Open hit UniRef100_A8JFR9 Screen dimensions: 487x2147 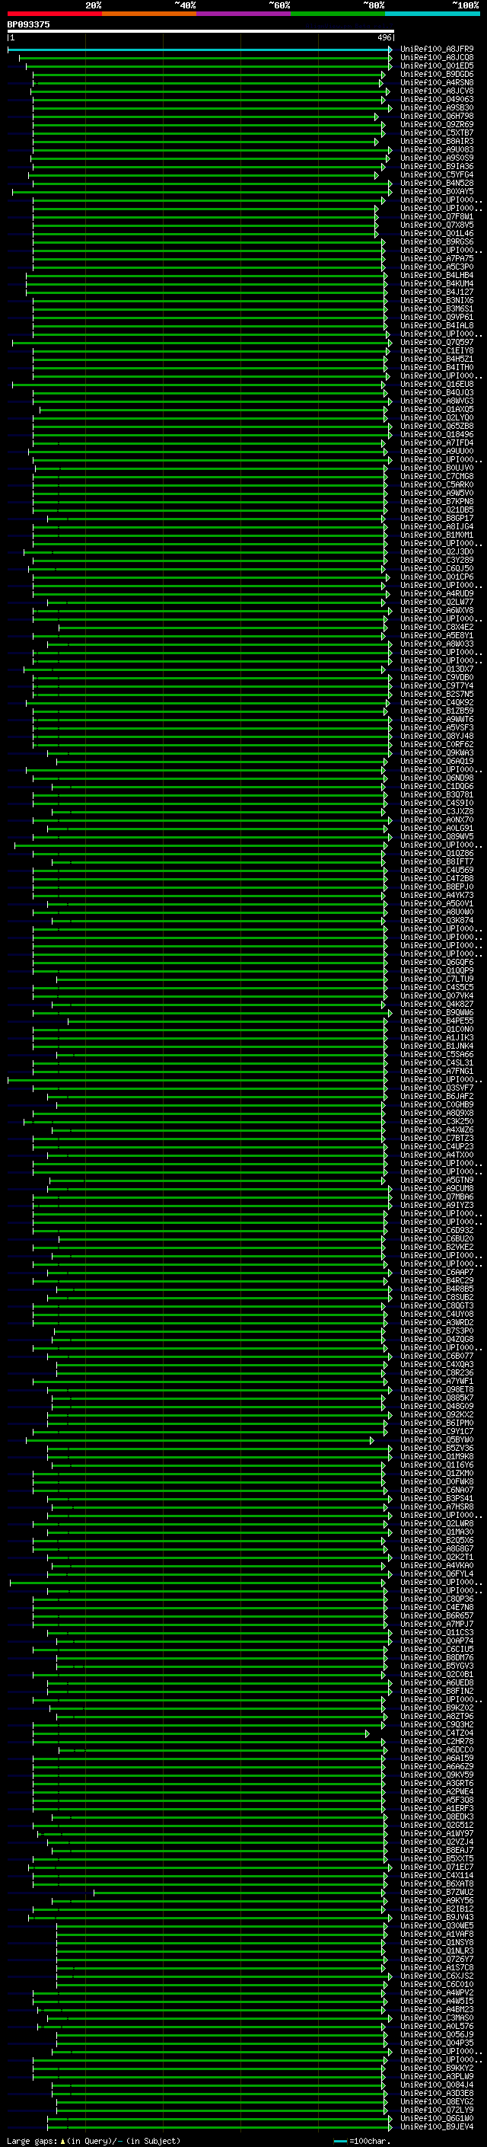pos(437,50)
